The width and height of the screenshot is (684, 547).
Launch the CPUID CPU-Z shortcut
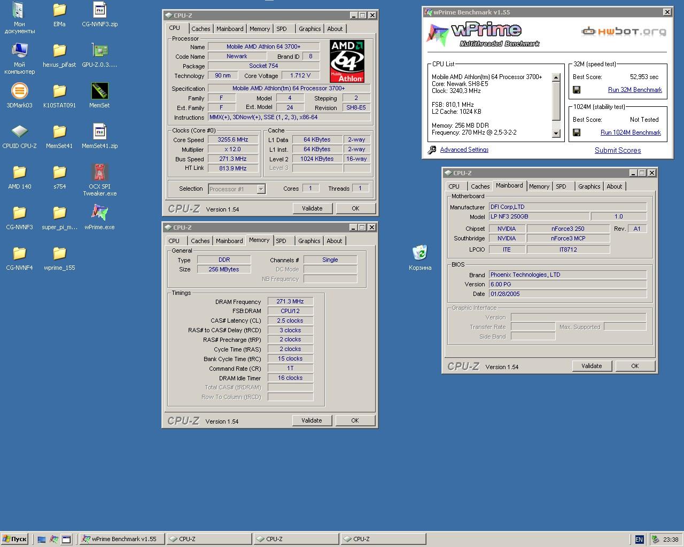(19, 136)
